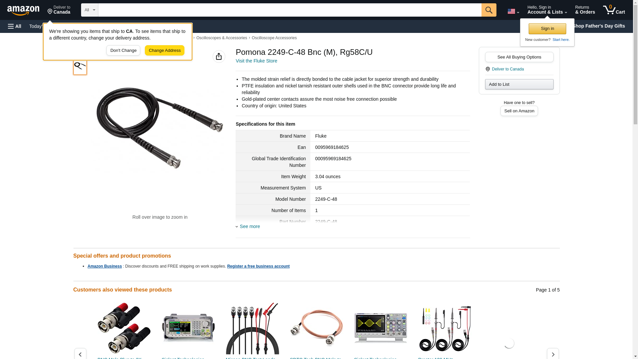Screen dimensions: 638x359
Task: Click the share icon on product image
Action: (x=219, y=57)
